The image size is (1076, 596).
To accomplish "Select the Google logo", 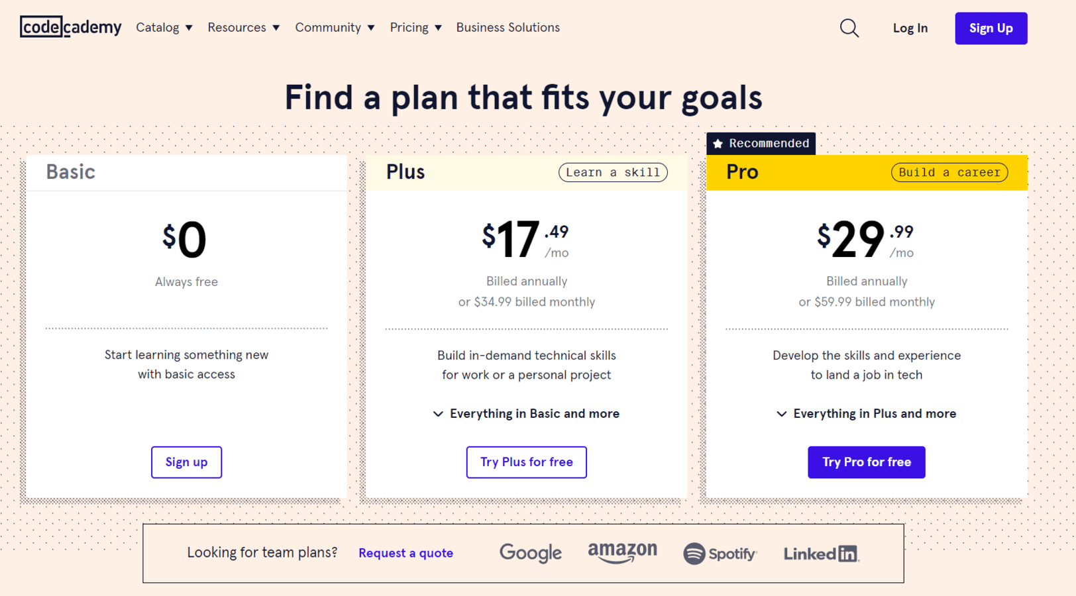I will pyautogui.click(x=530, y=553).
